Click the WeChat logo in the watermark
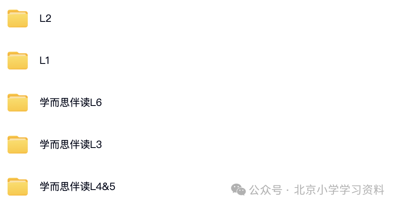This screenshot has width=397, height=206. coord(238,190)
